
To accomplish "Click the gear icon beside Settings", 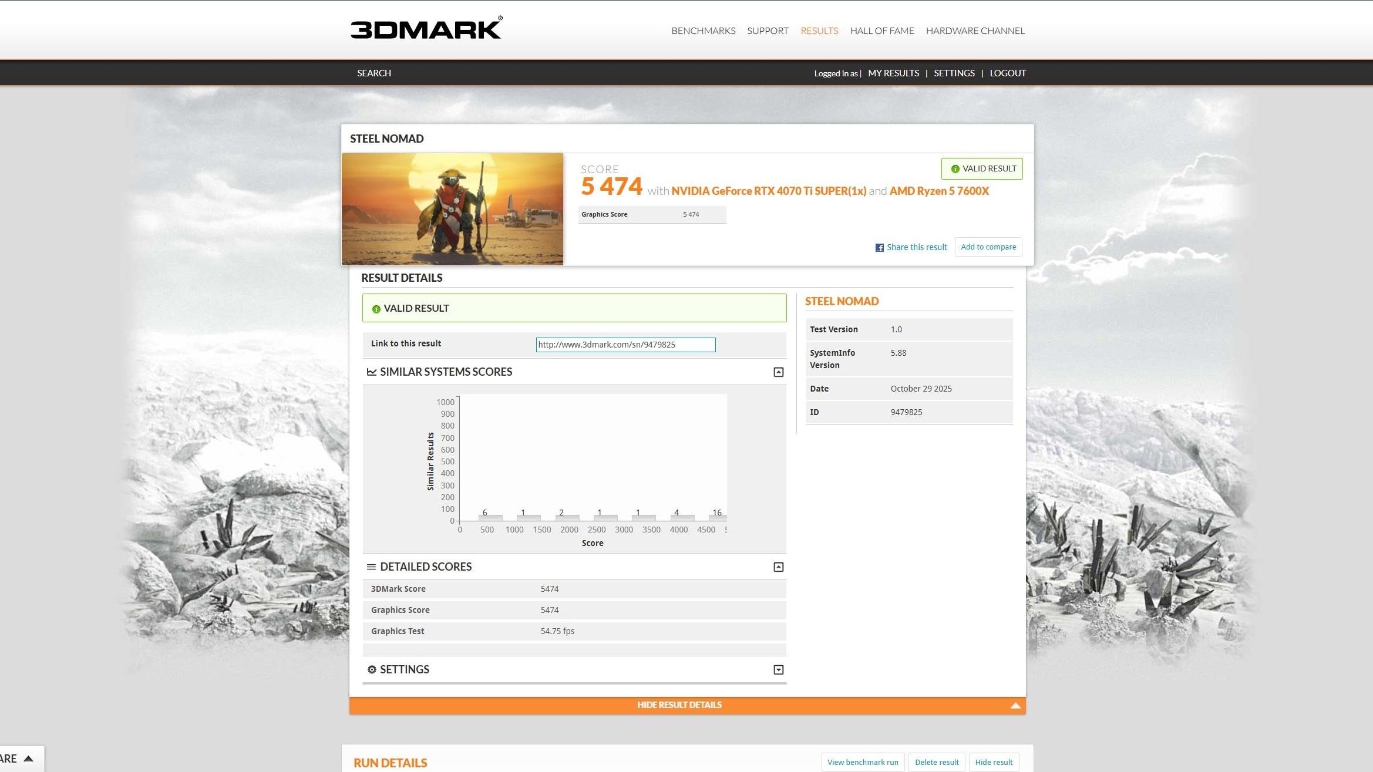I will (371, 670).
